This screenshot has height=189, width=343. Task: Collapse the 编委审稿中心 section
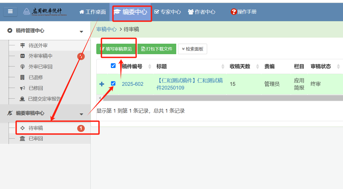(x=82, y=114)
